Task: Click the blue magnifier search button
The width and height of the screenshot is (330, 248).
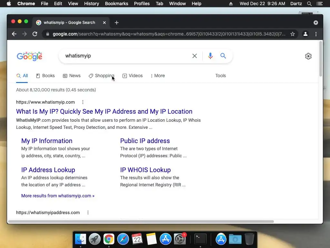Action: coord(223,56)
